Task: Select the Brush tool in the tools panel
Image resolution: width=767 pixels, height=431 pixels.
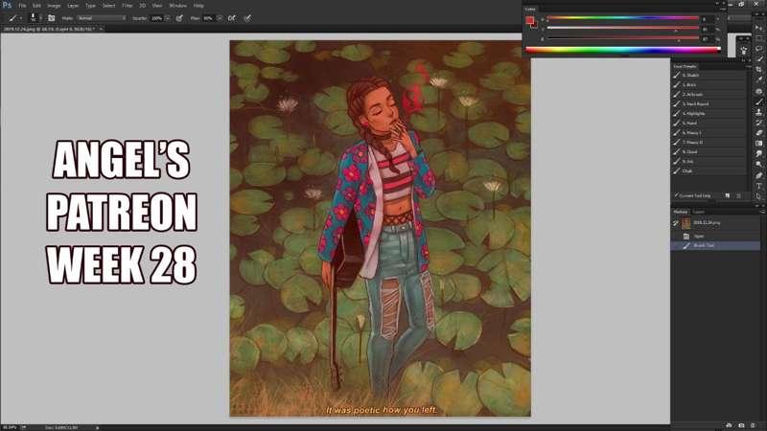Action: (758, 102)
